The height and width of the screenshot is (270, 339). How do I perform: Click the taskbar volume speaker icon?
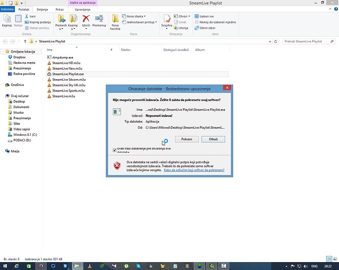pyautogui.click(x=306, y=266)
